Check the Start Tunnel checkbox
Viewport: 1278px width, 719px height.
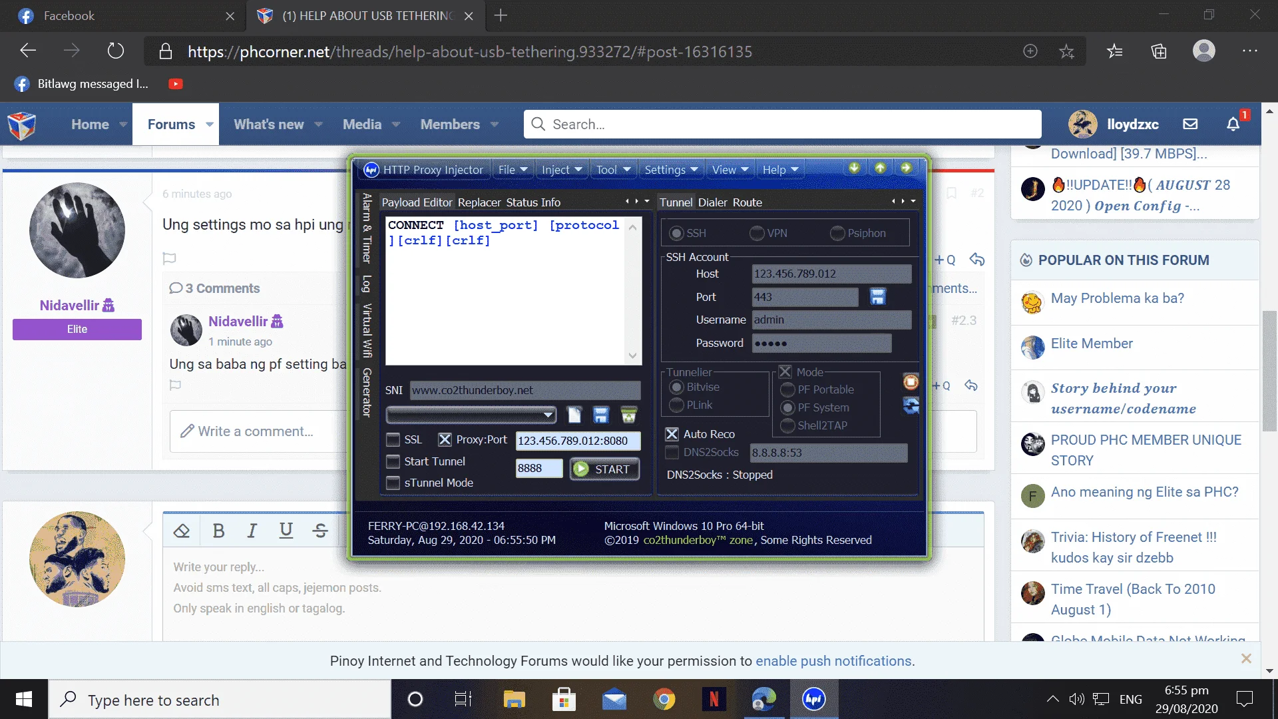393,462
